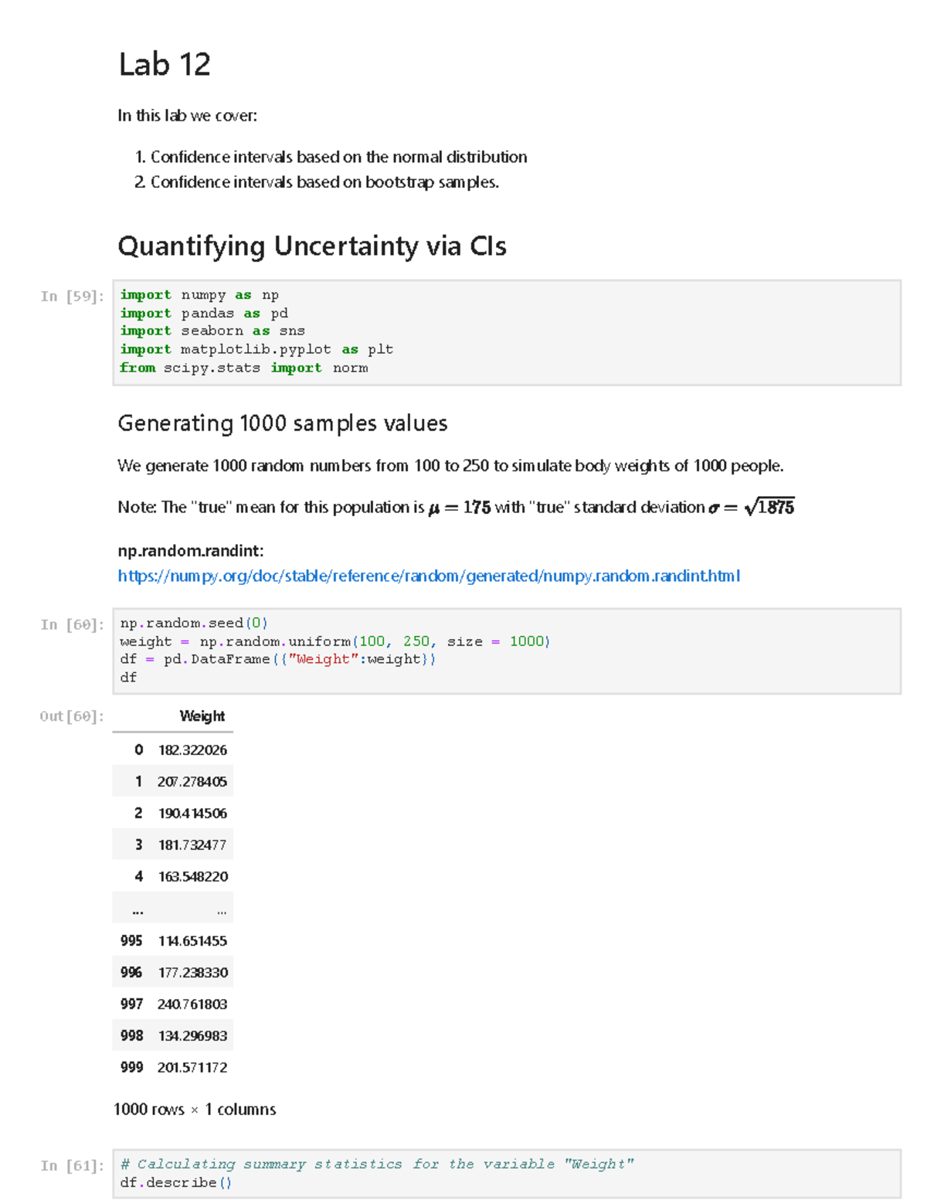
Task: Click the np.random.seed(0) code cell
Action: [506, 651]
